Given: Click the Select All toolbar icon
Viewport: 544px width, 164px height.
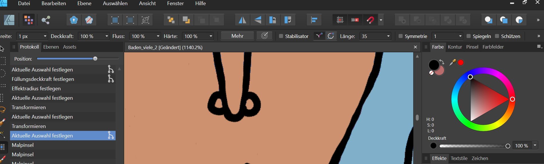Looking at the screenshot, I should [x=115, y=20].
